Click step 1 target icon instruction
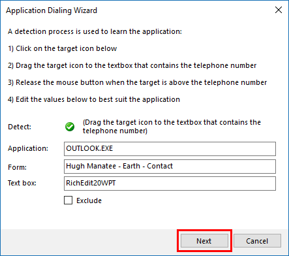This screenshot has height=256, width=289. (63, 48)
